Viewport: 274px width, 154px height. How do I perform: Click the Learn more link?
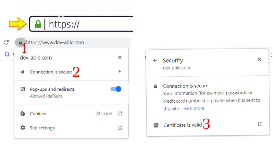(193, 108)
